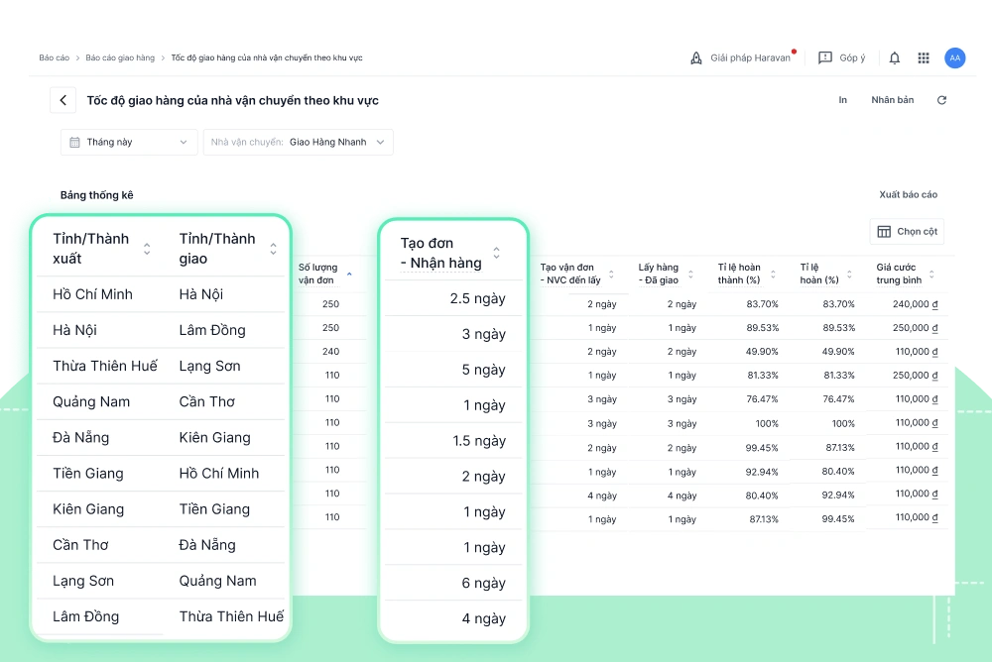Select Quảng Nam in Tỉnh/Thành xuất column
This screenshot has width=992, height=662.
91,401
